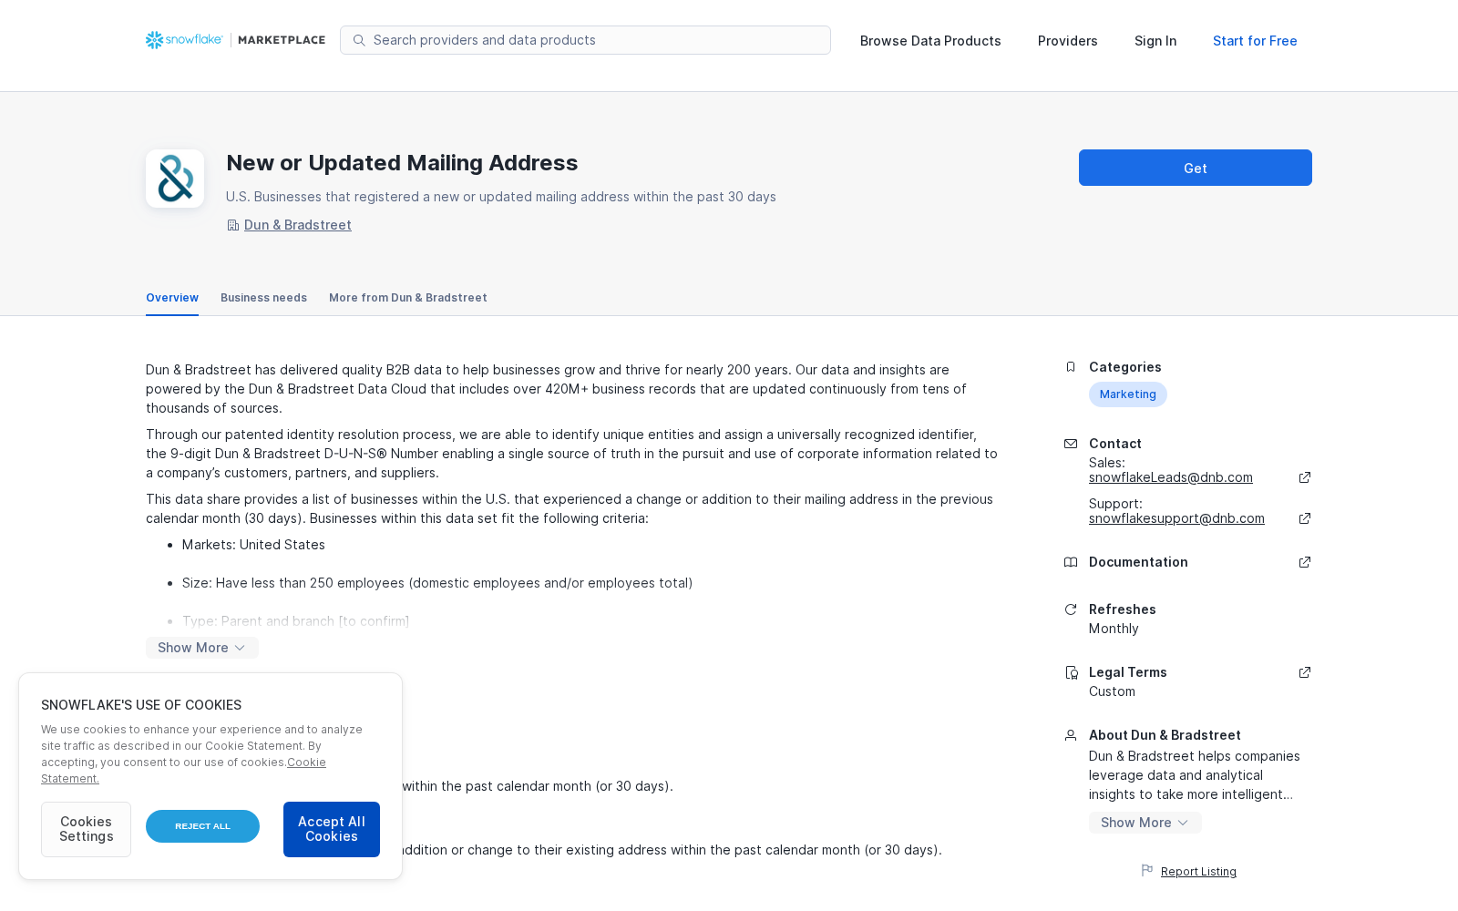The height and width of the screenshot is (911, 1458).
Task: Open the Business needs tab
Action: pyautogui.click(x=263, y=298)
